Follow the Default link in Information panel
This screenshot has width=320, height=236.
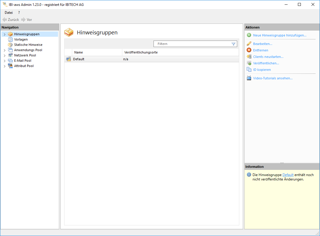[288, 175]
